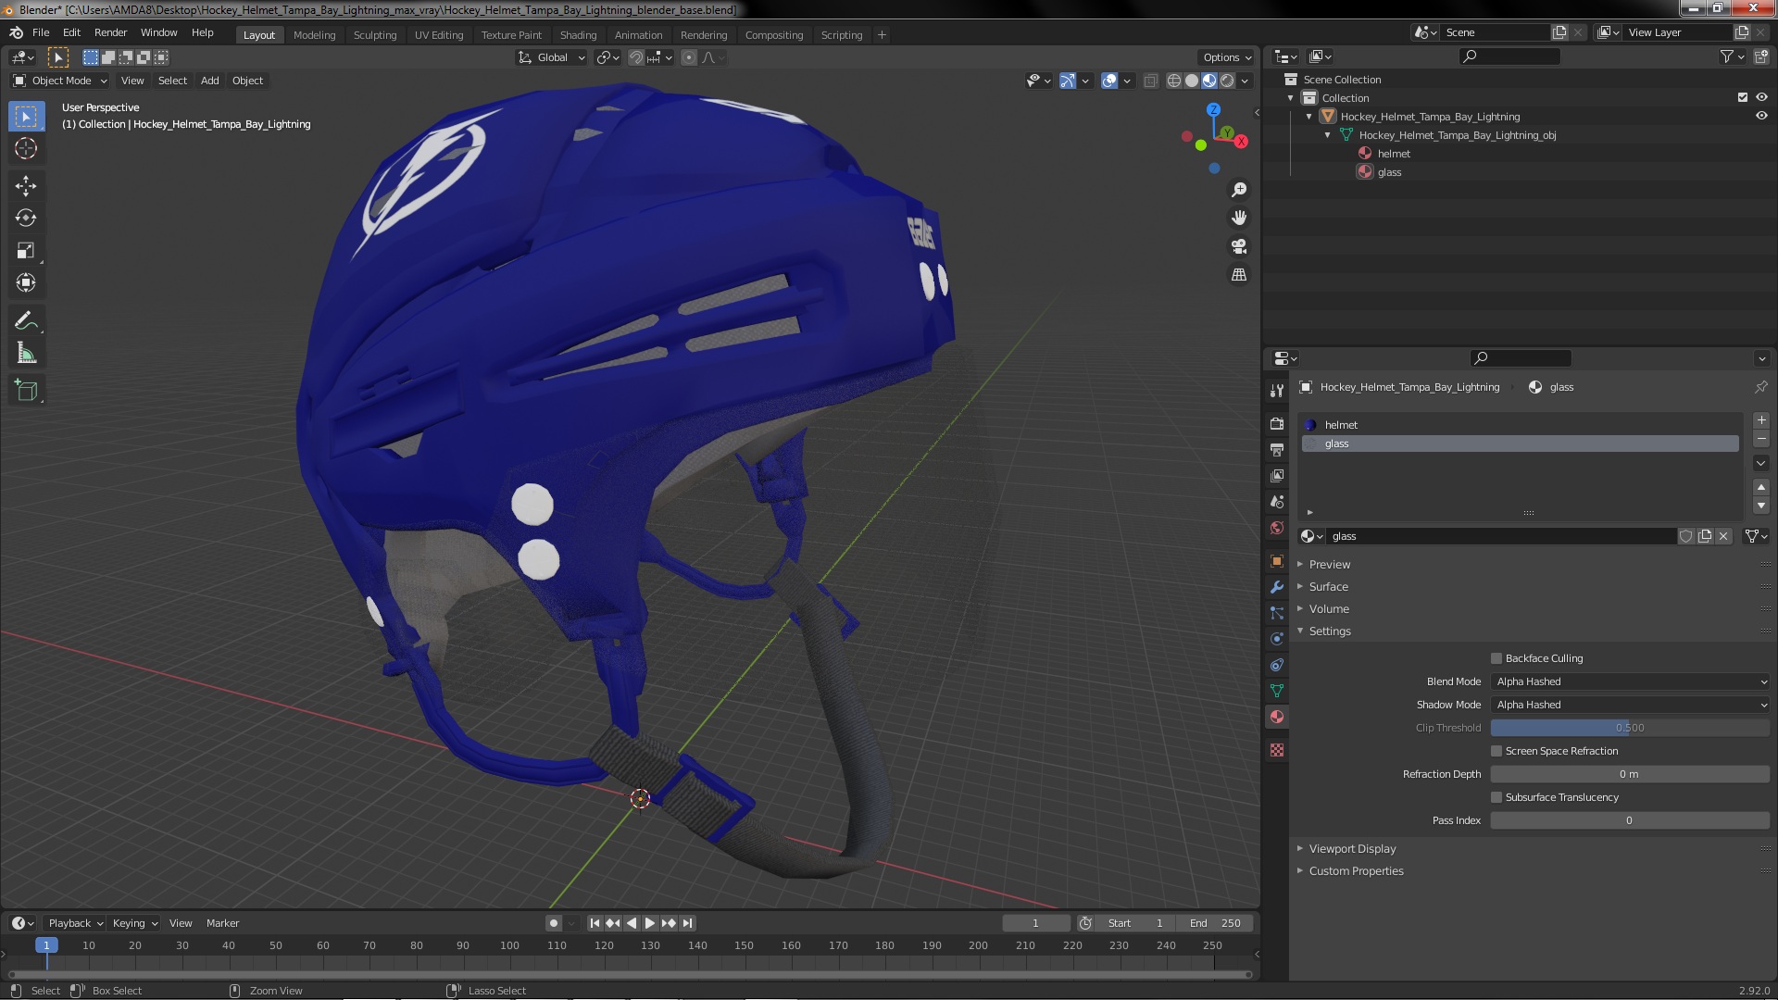Image resolution: width=1778 pixels, height=1000 pixels.
Task: Open the Keying popover
Action: (x=134, y=923)
